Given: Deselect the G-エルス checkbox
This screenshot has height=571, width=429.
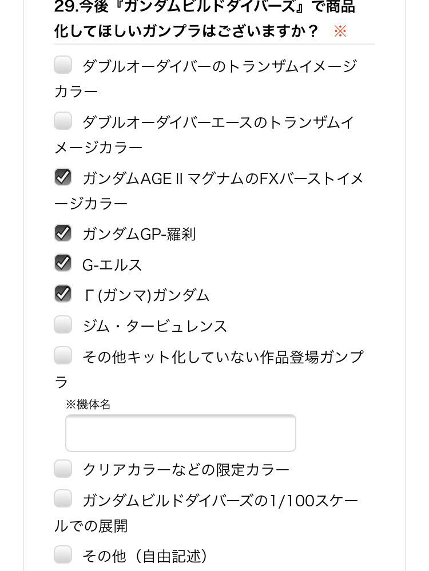Looking at the screenshot, I should pyautogui.click(x=63, y=263).
